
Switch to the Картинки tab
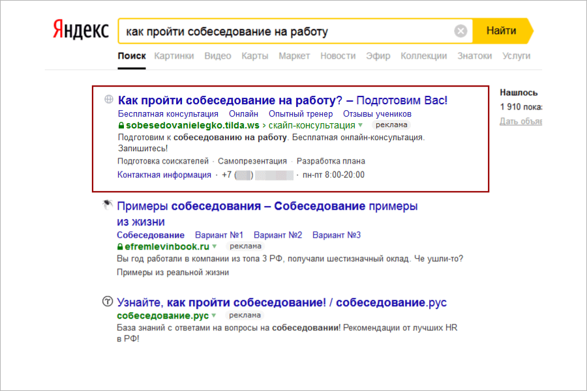coord(174,56)
